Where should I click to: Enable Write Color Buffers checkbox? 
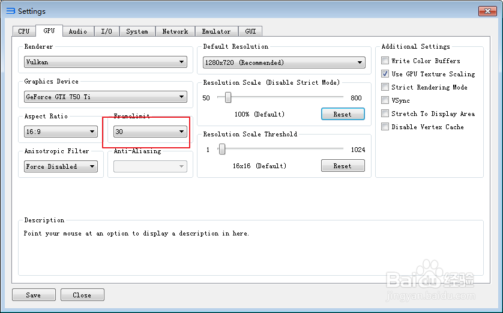(x=385, y=61)
